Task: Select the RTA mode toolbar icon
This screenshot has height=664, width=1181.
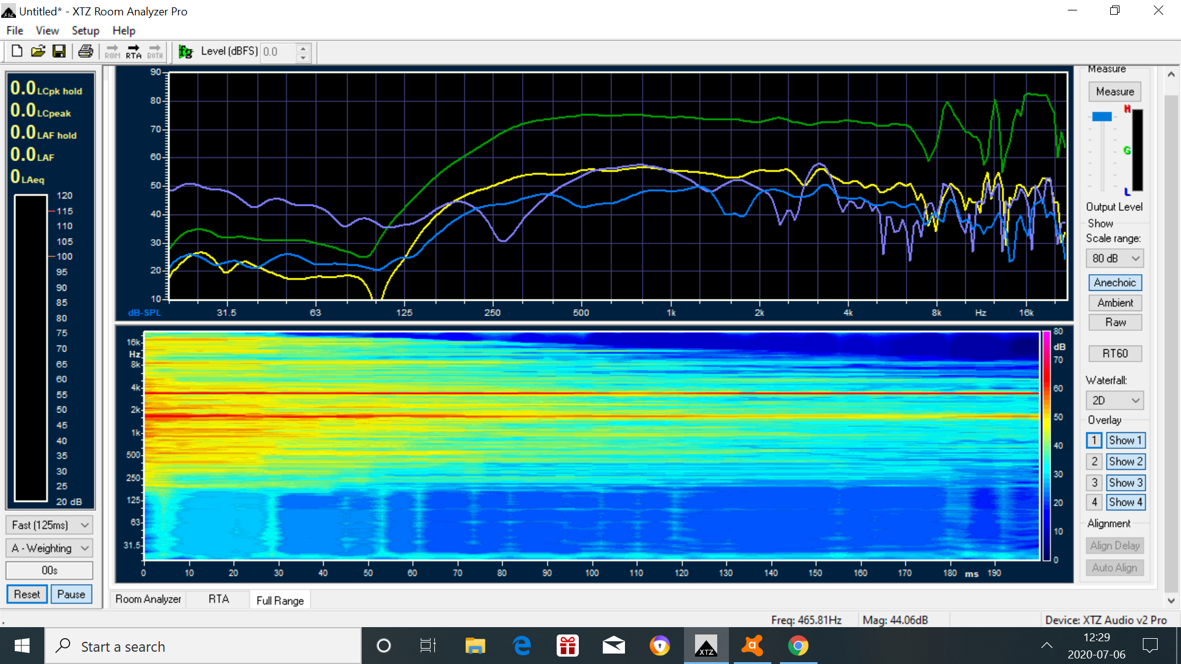Action: (133, 52)
